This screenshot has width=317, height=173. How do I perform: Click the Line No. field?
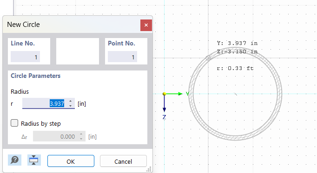[x=25, y=57]
